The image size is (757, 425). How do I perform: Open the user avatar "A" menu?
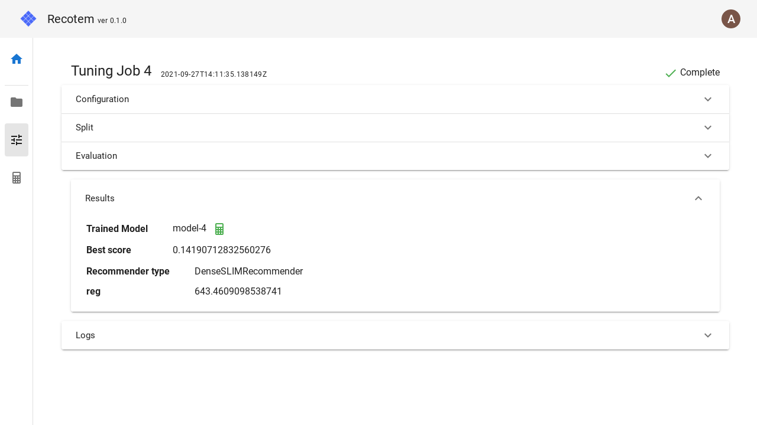point(731,19)
